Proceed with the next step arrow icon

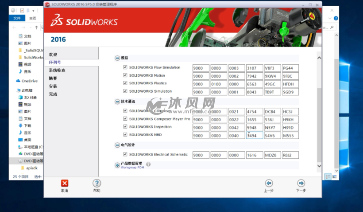coord(301,183)
